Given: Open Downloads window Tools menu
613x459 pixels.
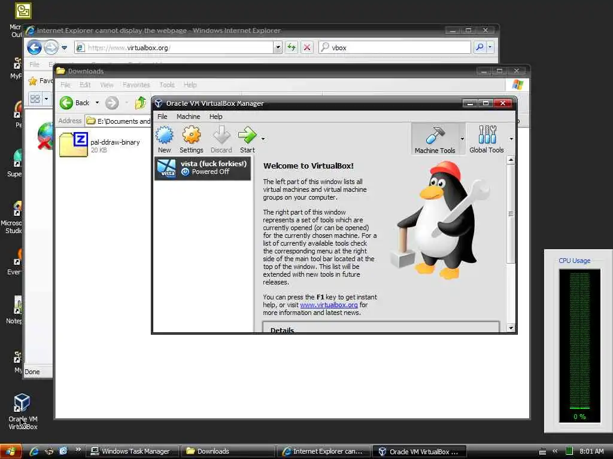Looking at the screenshot, I should (x=167, y=85).
